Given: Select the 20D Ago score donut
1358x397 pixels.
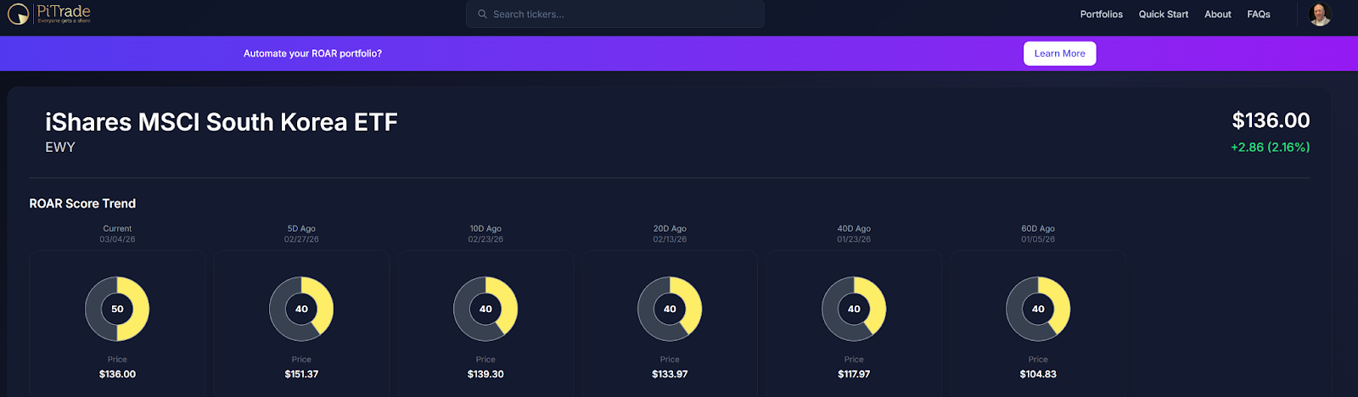Looking at the screenshot, I should point(670,309).
